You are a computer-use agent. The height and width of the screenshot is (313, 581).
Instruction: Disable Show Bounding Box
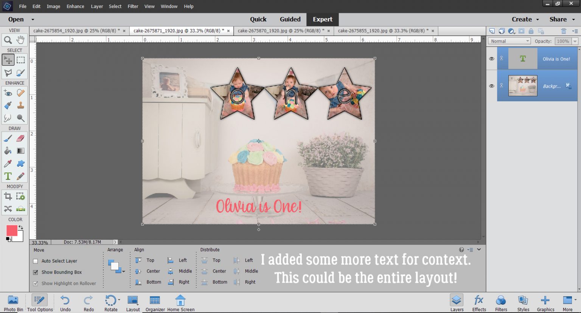pyautogui.click(x=35, y=272)
